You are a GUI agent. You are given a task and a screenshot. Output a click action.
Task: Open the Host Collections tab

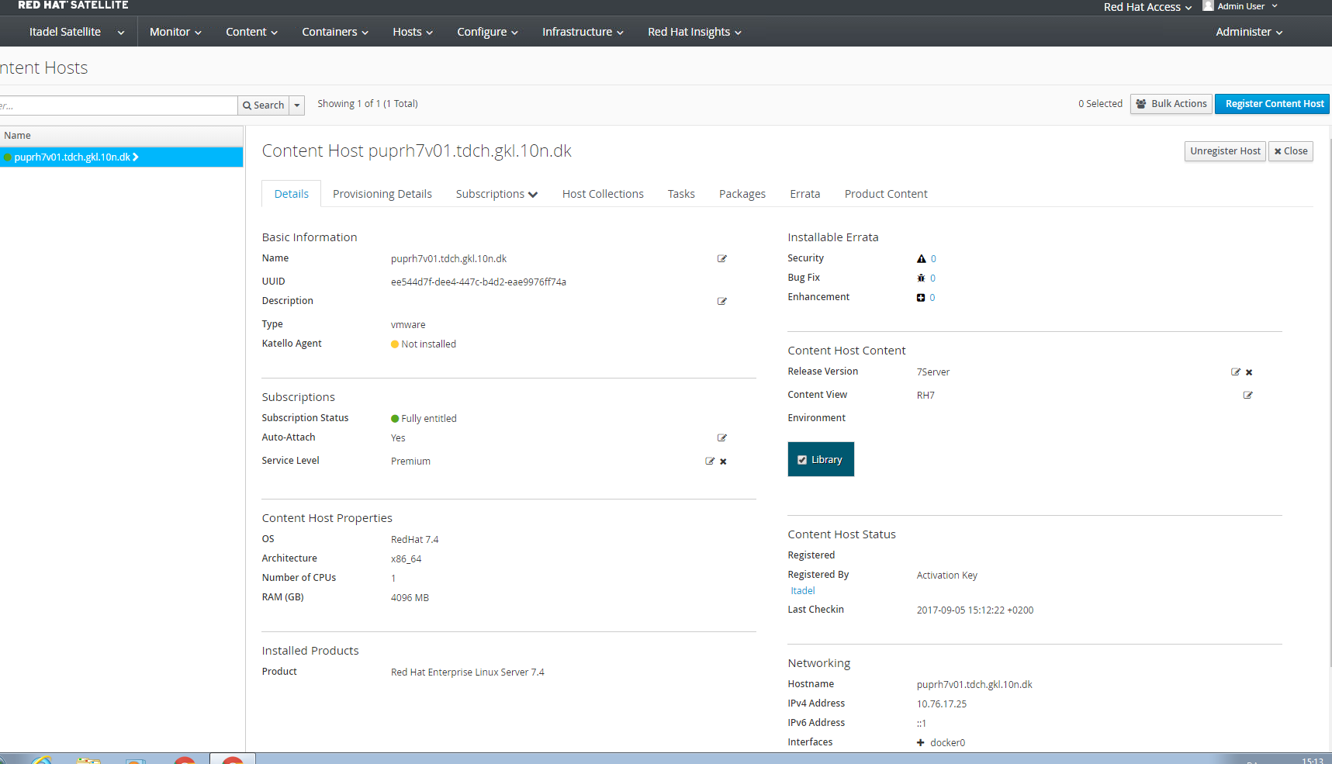tap(603, 194)
